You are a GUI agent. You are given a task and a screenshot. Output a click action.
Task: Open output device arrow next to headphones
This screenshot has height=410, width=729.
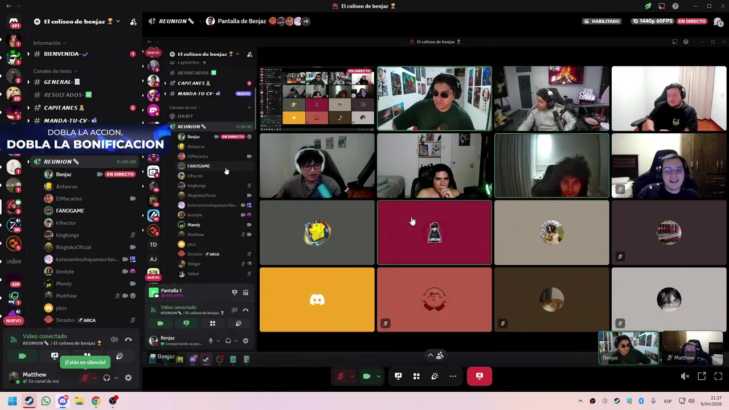point(116,378)
